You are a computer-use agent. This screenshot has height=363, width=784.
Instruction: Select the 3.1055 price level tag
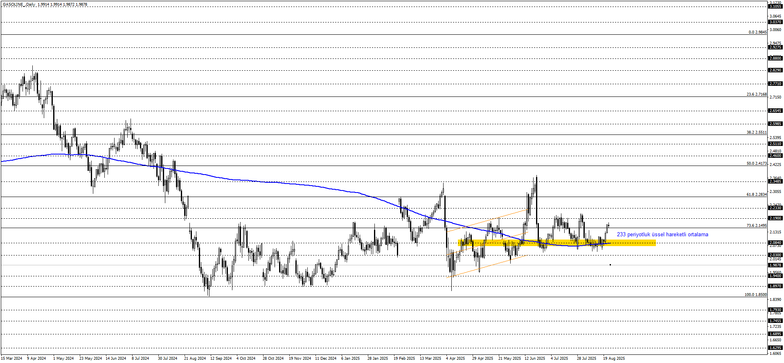(x=775, y=7)
